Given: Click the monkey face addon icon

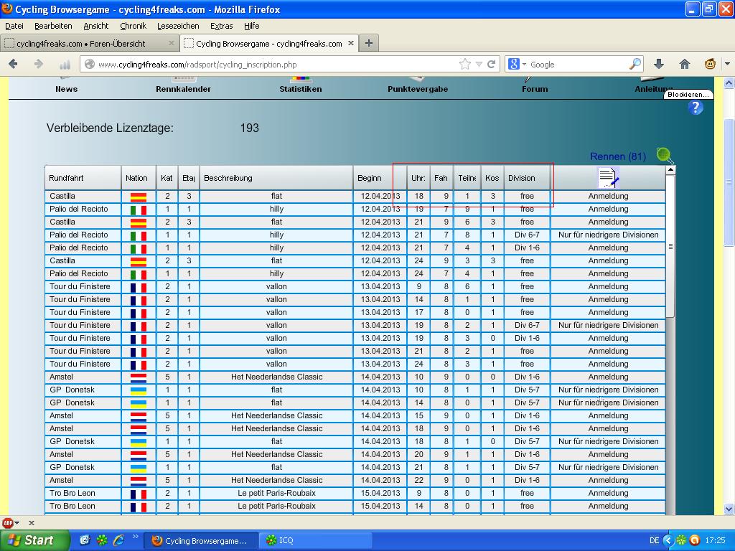Looking at the screenshot, I should (710, 64).
